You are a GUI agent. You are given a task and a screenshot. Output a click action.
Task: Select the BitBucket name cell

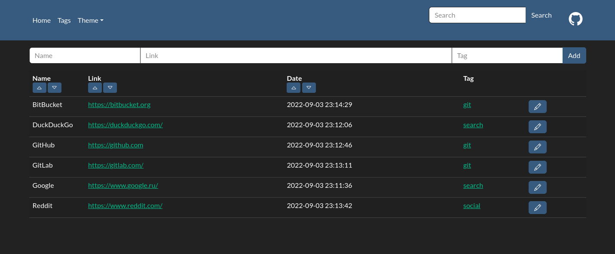click(47, 104)
